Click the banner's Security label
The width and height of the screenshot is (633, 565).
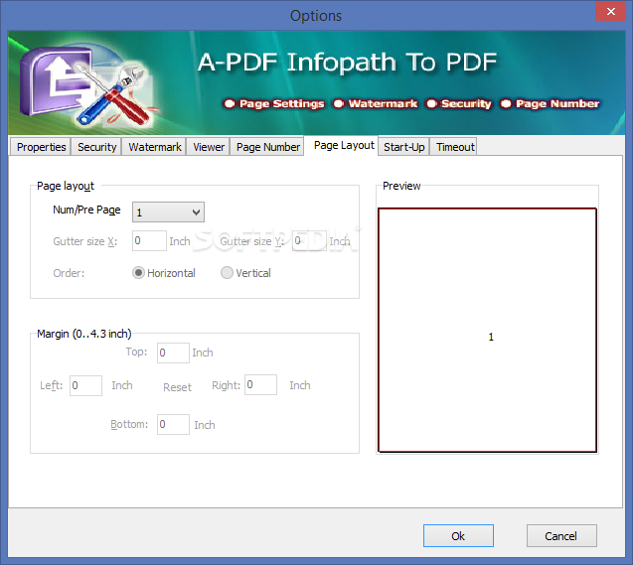point(466,103)
